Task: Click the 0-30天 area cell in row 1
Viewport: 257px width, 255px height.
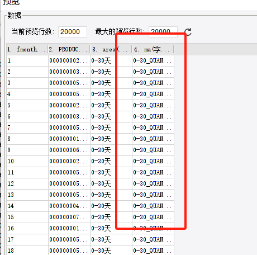Action: click(x=111, y=60)
